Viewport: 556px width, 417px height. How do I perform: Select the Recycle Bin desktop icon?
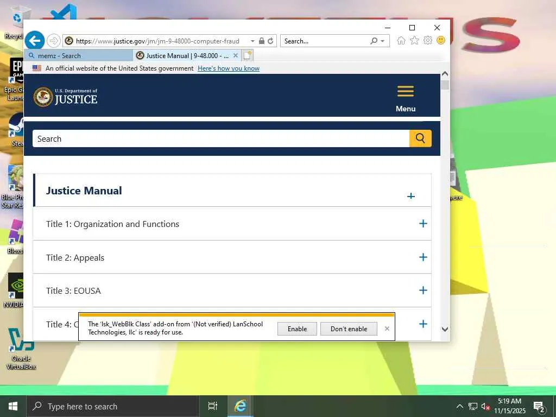coord(15,22)
